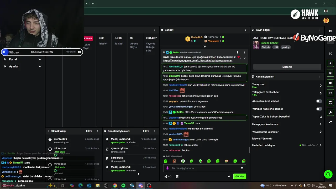
Task: Click the green headset support button
Action: tap(328, 174)
